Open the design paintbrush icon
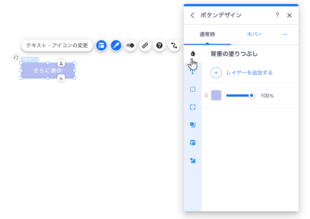 116,45
